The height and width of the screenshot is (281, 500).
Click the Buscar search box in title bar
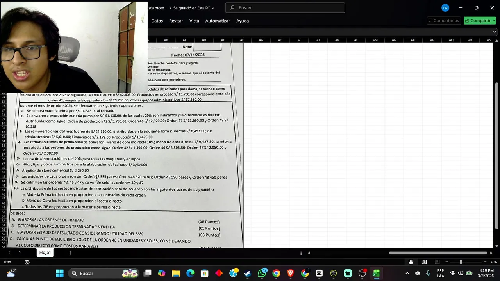click(285, 8)
